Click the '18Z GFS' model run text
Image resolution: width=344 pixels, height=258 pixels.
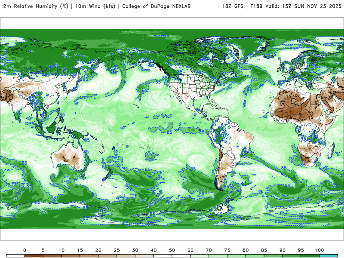pos(233,6)
